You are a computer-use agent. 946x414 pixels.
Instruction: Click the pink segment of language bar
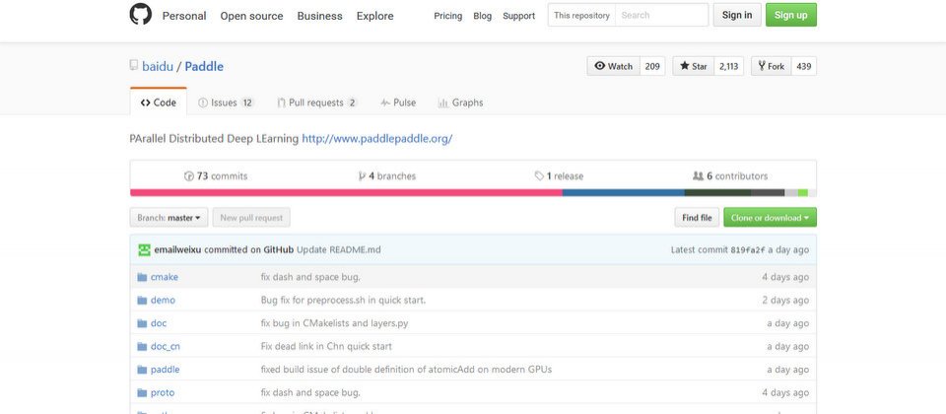tap(346, 193)
